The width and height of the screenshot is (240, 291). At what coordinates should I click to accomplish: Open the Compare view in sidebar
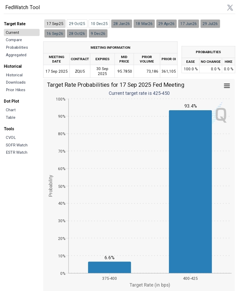pyautogui.click(x=14, y=40)
